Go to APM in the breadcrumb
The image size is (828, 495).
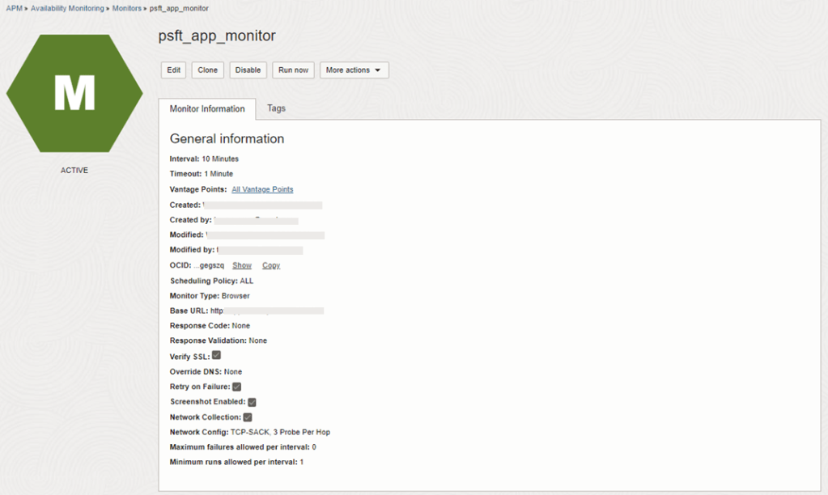click(14, 8)
